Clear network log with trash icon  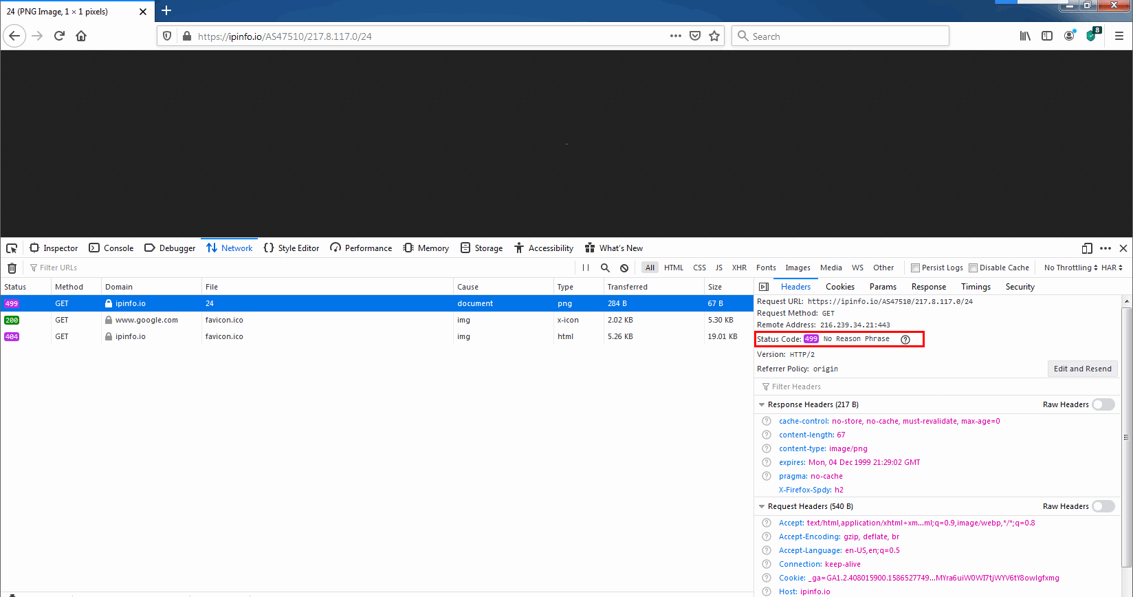(x=12, y=268)
